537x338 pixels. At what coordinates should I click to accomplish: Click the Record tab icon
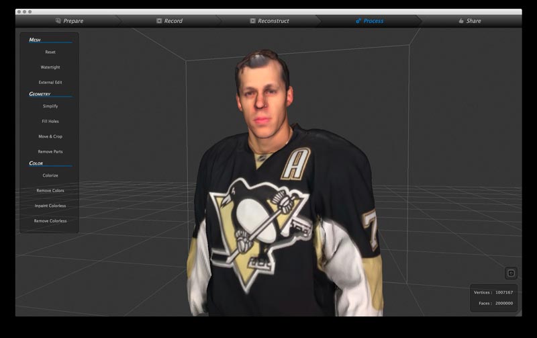pos(159,21)
